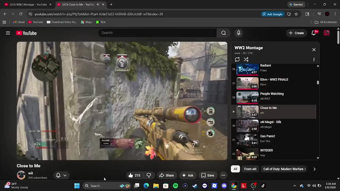Open Maps bookmark
Viewport: 340px width, 191px height.
click(87, 22)
